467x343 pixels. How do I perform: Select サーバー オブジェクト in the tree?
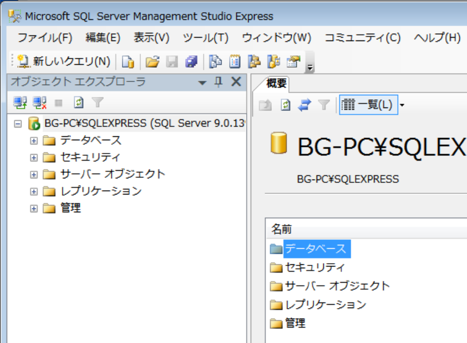(x=113, y=174)
